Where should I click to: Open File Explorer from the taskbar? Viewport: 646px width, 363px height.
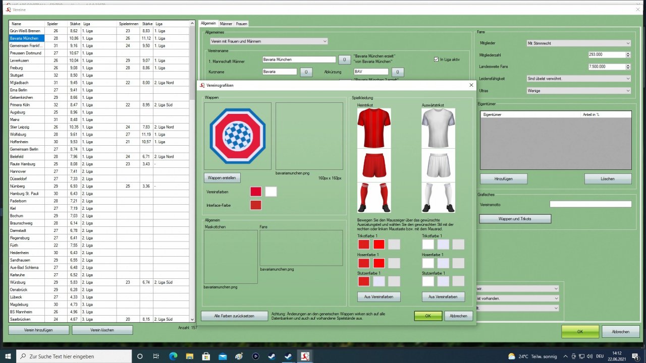tap(189, 356)
